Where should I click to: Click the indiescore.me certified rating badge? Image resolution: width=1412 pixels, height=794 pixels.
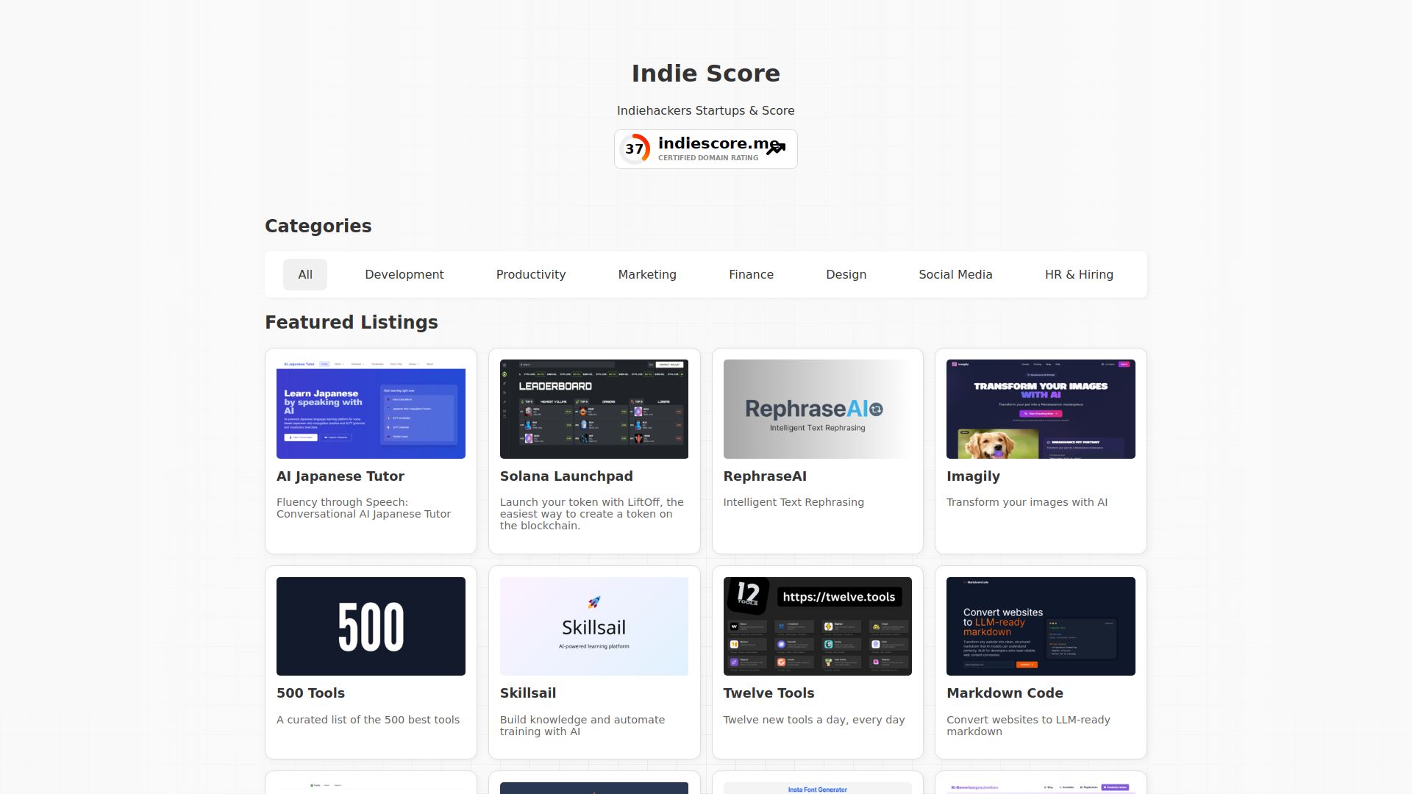point(705,149)
